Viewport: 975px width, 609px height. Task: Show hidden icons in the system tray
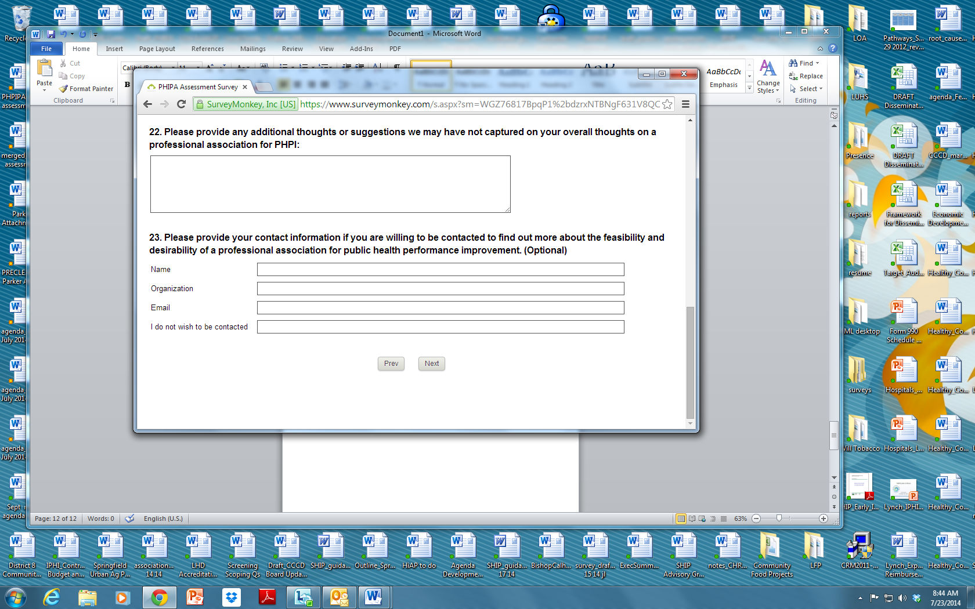point(860,598)
